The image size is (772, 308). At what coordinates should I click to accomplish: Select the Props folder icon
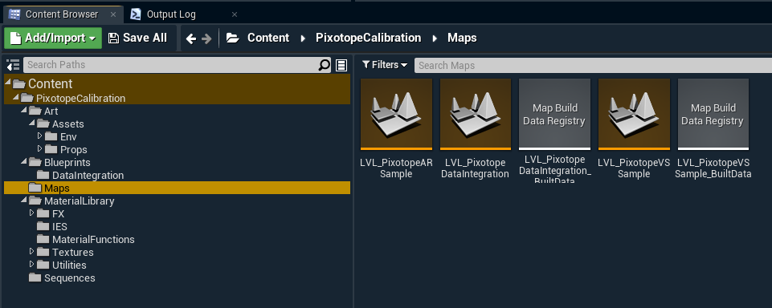[x=51, y=149]
